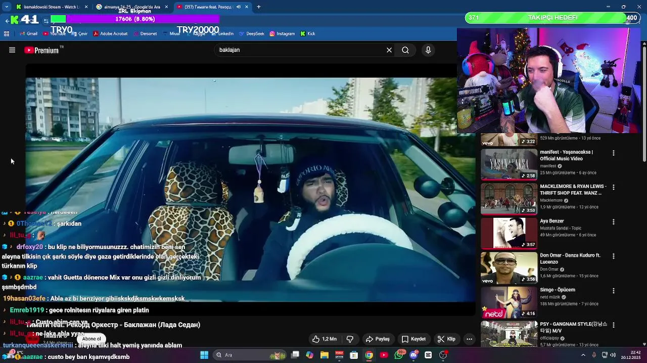Create a clip using the Klip button
Screen dimensions: 647x363
click(x=446, y=339)
